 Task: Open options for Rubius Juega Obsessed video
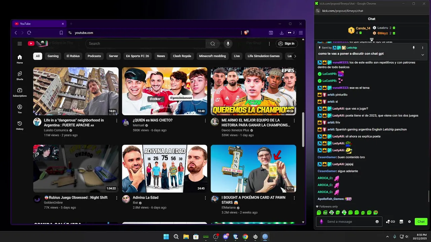pyautogui.click(x=117, y=198)
